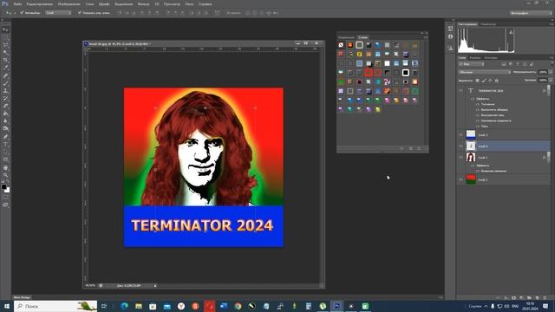Open the collapsed Info panel icon
This screenshot has width=555, height=312.
click(x=450, y=36)
